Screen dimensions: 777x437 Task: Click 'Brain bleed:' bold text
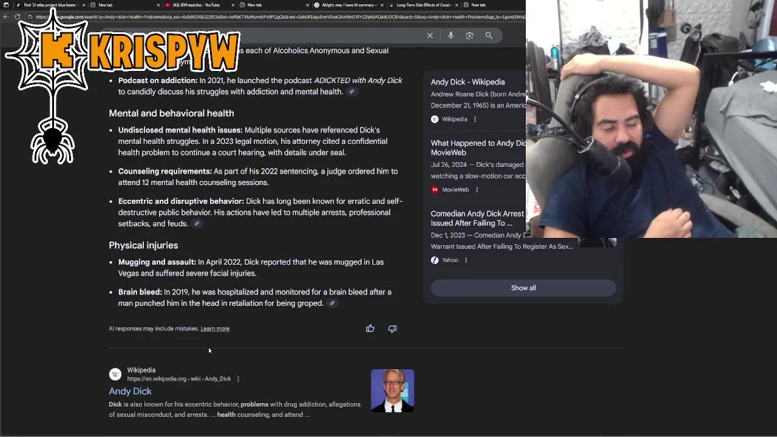click(140, 293)
